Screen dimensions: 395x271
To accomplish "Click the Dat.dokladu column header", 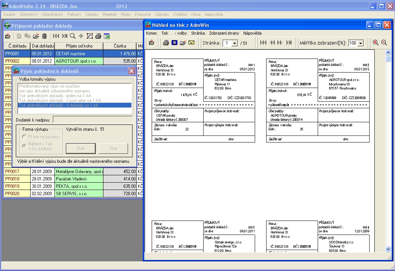I will [x=43, y=46].
